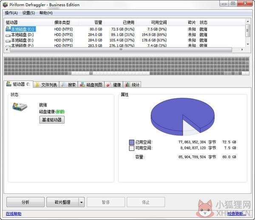Click the 8,040,837,120 bytes value
255x220 pixels.
pyautogui.click(x=193, y=148)
